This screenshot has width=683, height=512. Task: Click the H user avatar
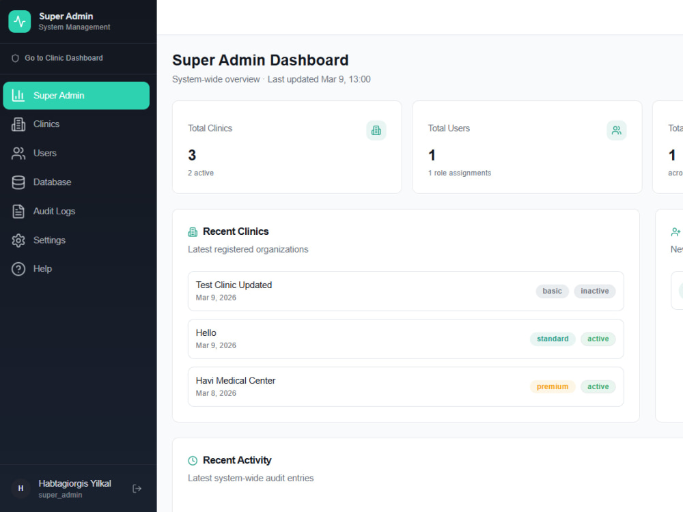point(20,489)
